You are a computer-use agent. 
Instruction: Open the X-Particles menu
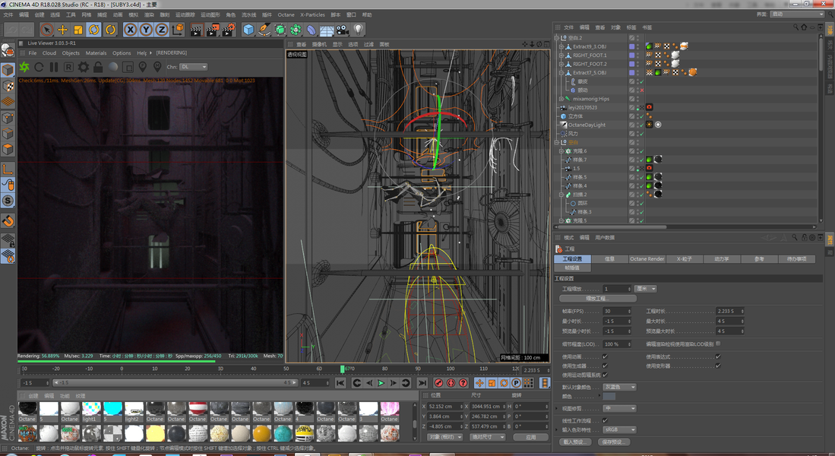tap(312, 15)
